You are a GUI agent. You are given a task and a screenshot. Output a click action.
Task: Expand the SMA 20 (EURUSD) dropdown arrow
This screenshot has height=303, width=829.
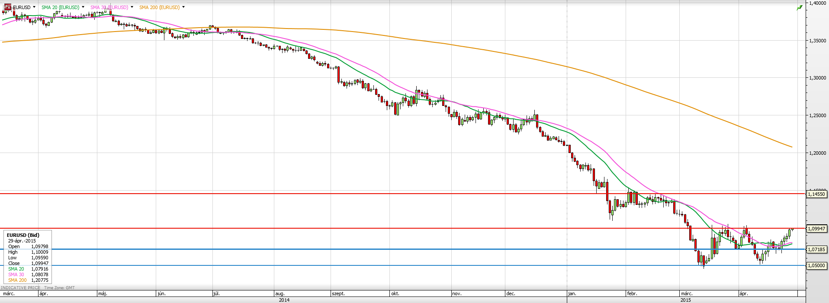click(83, 7)
